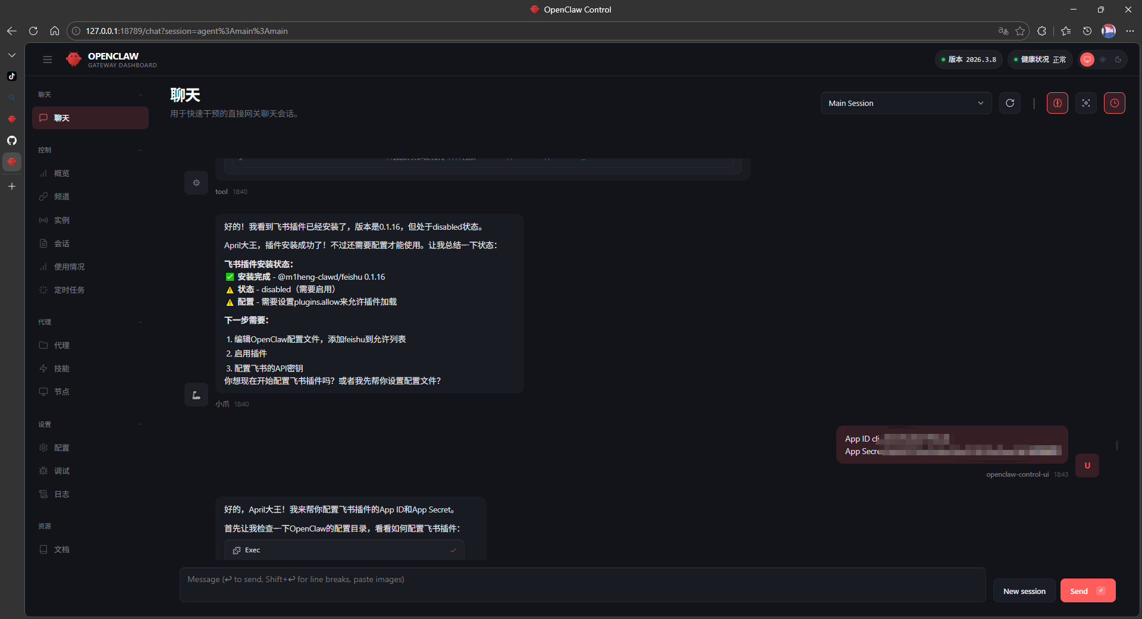Click the site info icon in address bar
The width and height of the screenshot is (1142, 619).
pyautogui.click(x=76, y=31)
